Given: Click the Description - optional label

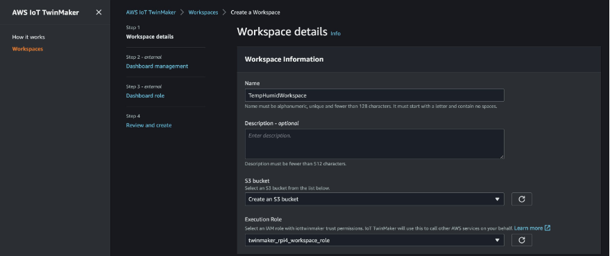Looking at the screenshot, I should tap(271, 123).
